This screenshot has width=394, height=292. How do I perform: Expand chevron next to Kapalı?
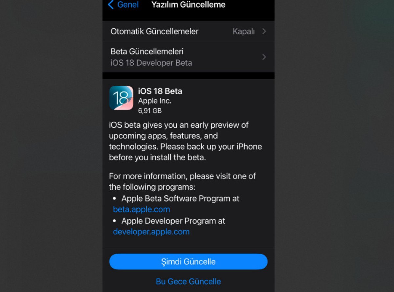264,31
